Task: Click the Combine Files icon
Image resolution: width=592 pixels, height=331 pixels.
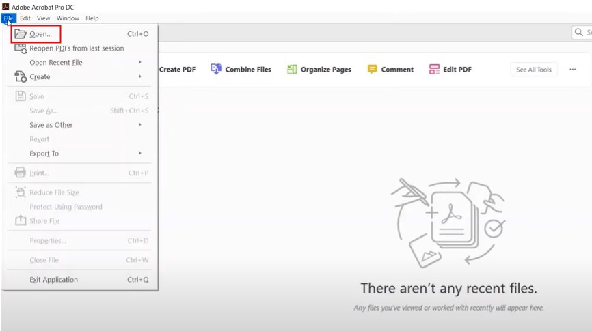Action: [x=216, y=69]
